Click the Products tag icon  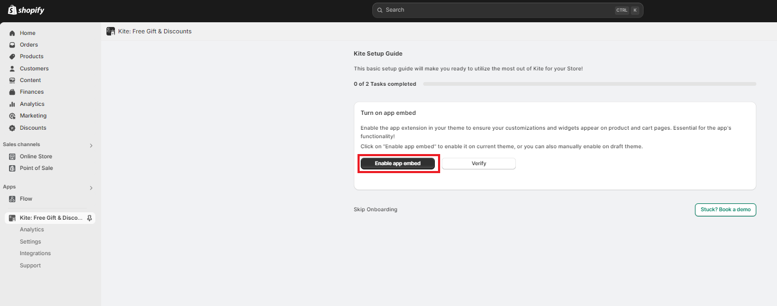coord(12,57)
